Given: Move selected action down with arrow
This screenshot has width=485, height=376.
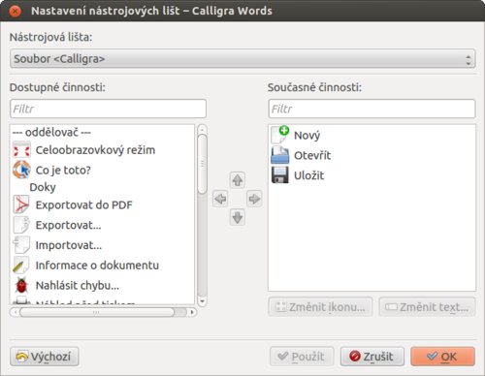Looking at the screenshot, I should [x=238, y=217].
